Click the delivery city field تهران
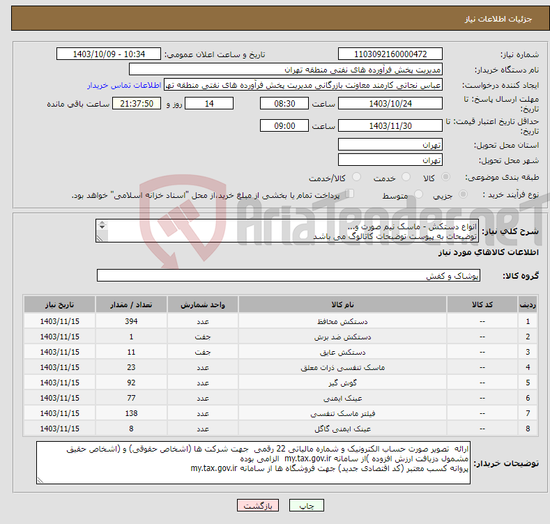 pyautogui.click(x=390, y=160)
